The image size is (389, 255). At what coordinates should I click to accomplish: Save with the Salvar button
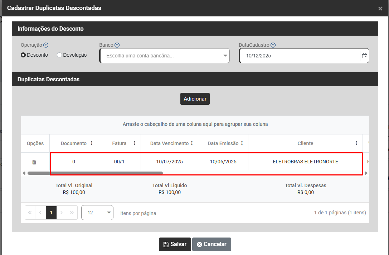[175, 244]
